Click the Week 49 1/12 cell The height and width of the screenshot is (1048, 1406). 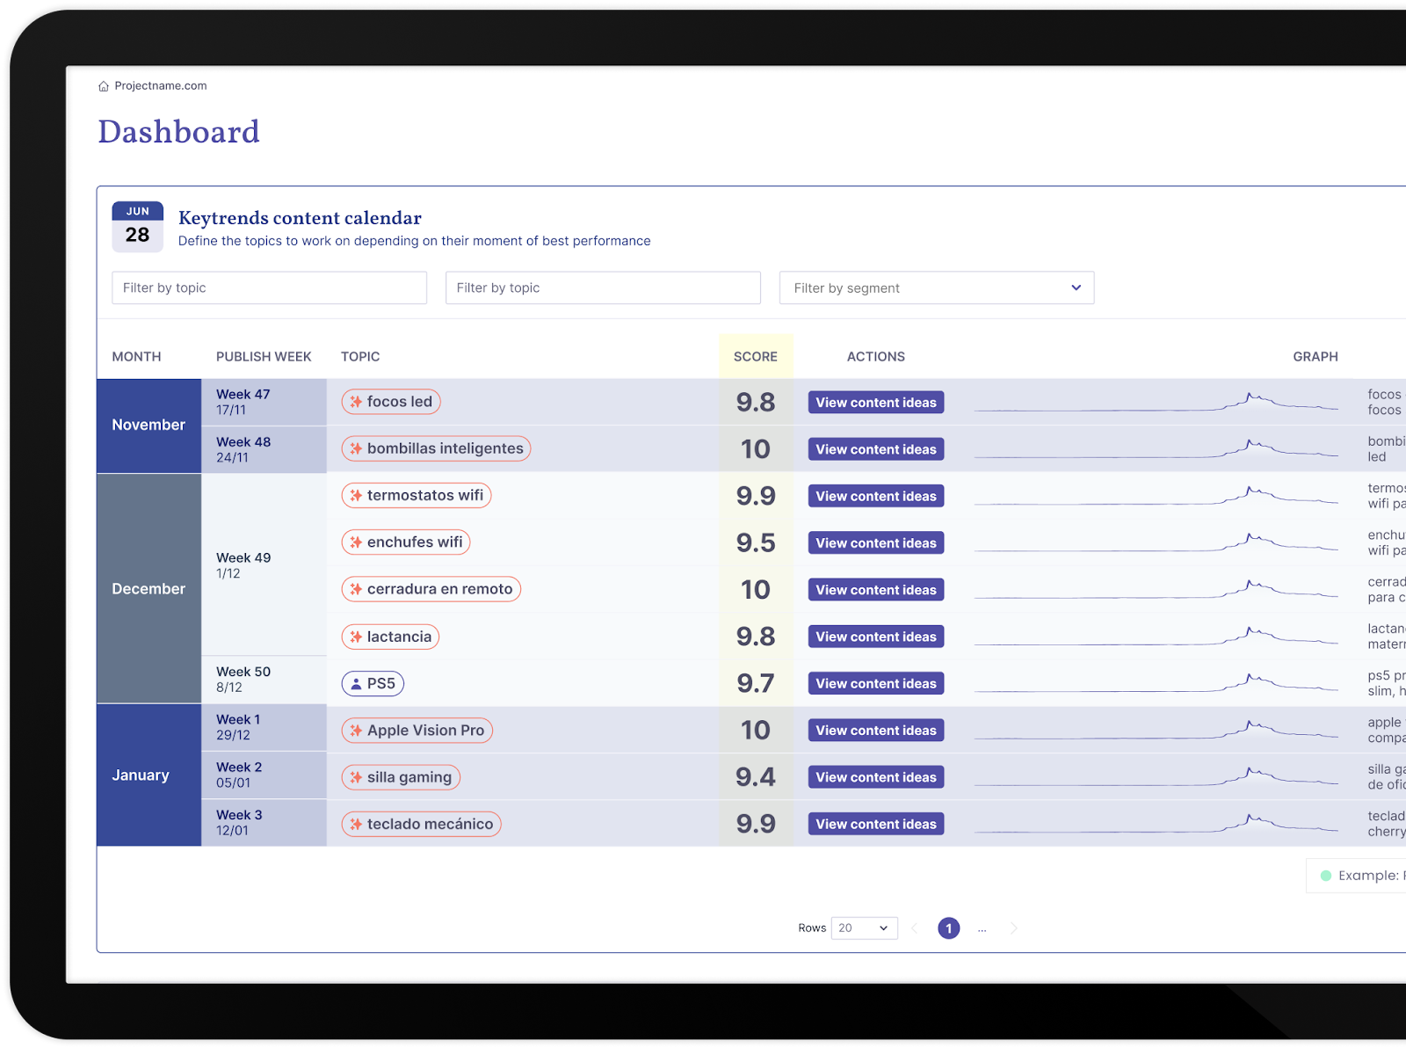(264, 565)
